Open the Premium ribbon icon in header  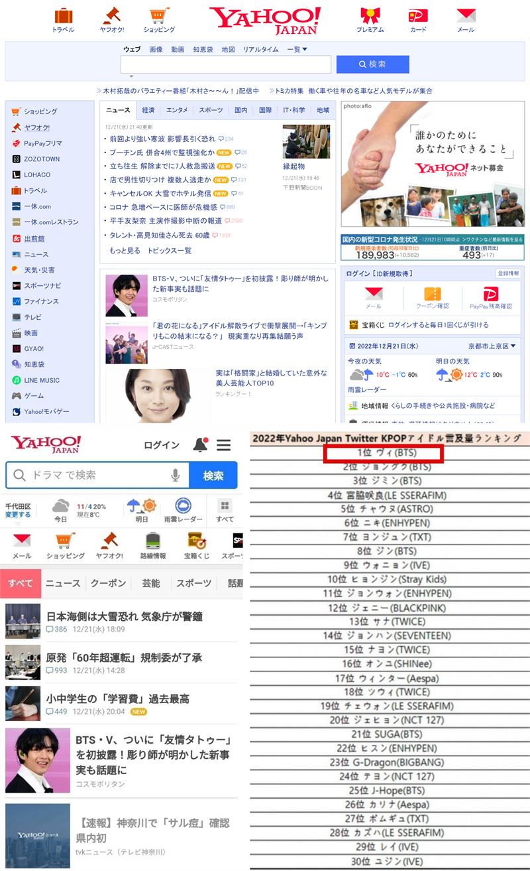[370, 15]
